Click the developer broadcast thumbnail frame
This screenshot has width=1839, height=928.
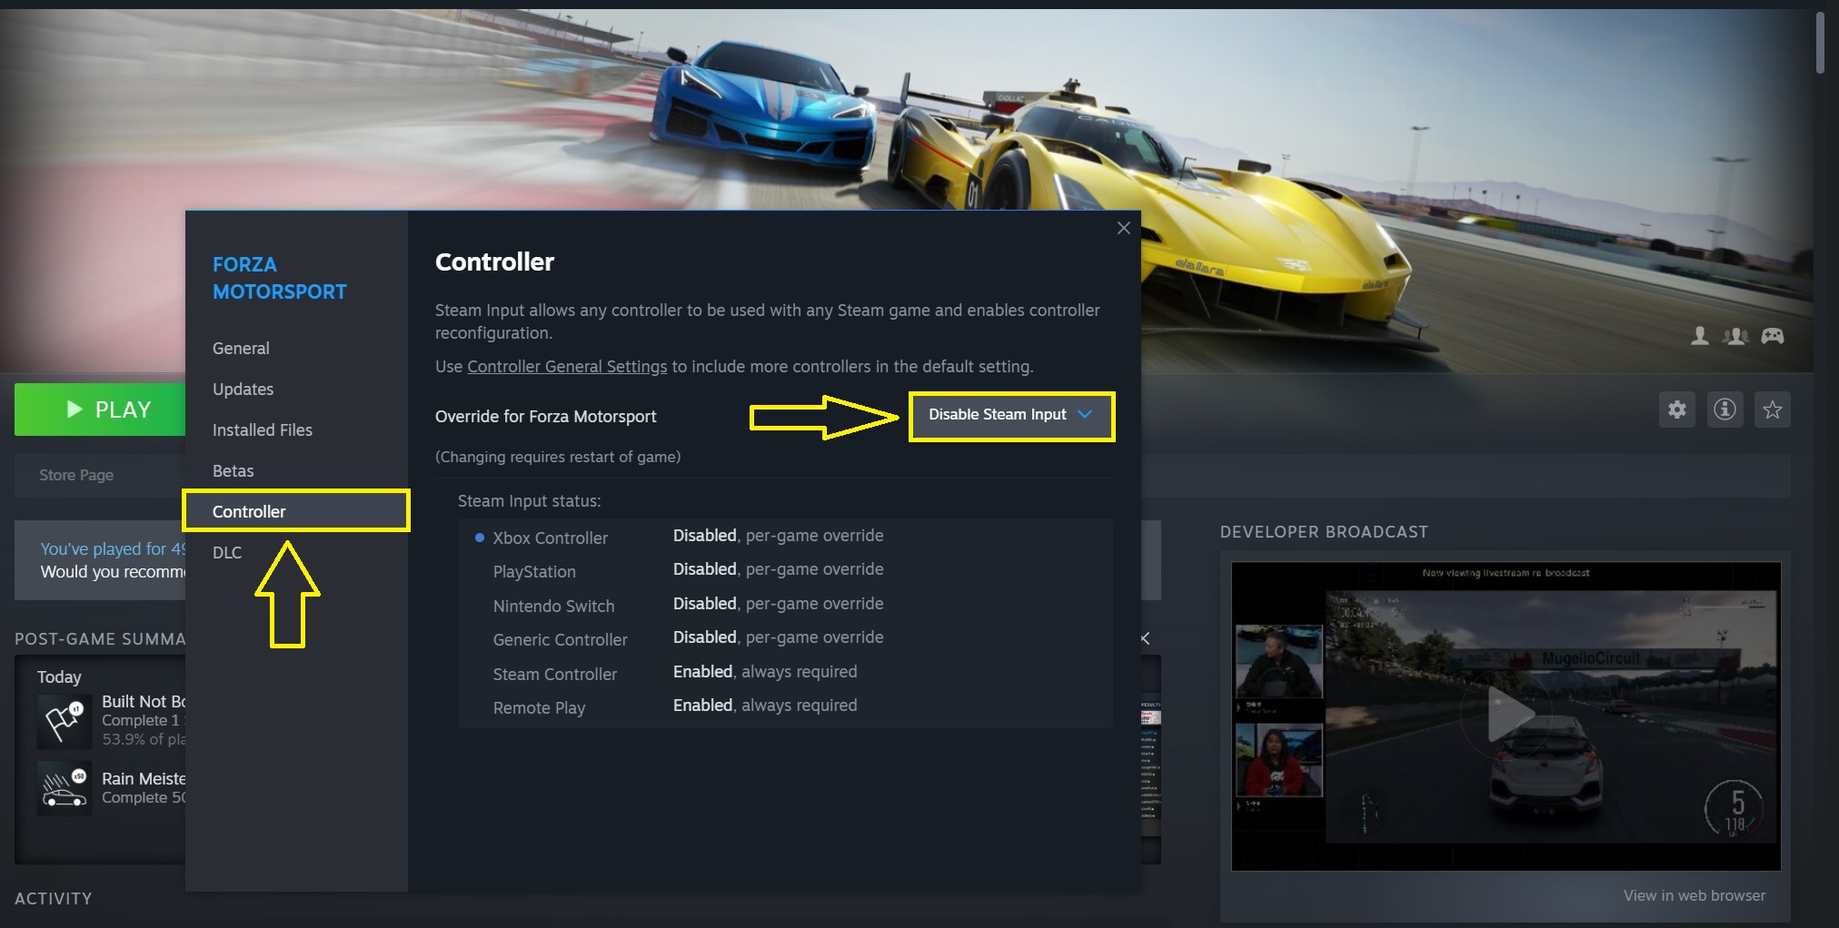1506,716
